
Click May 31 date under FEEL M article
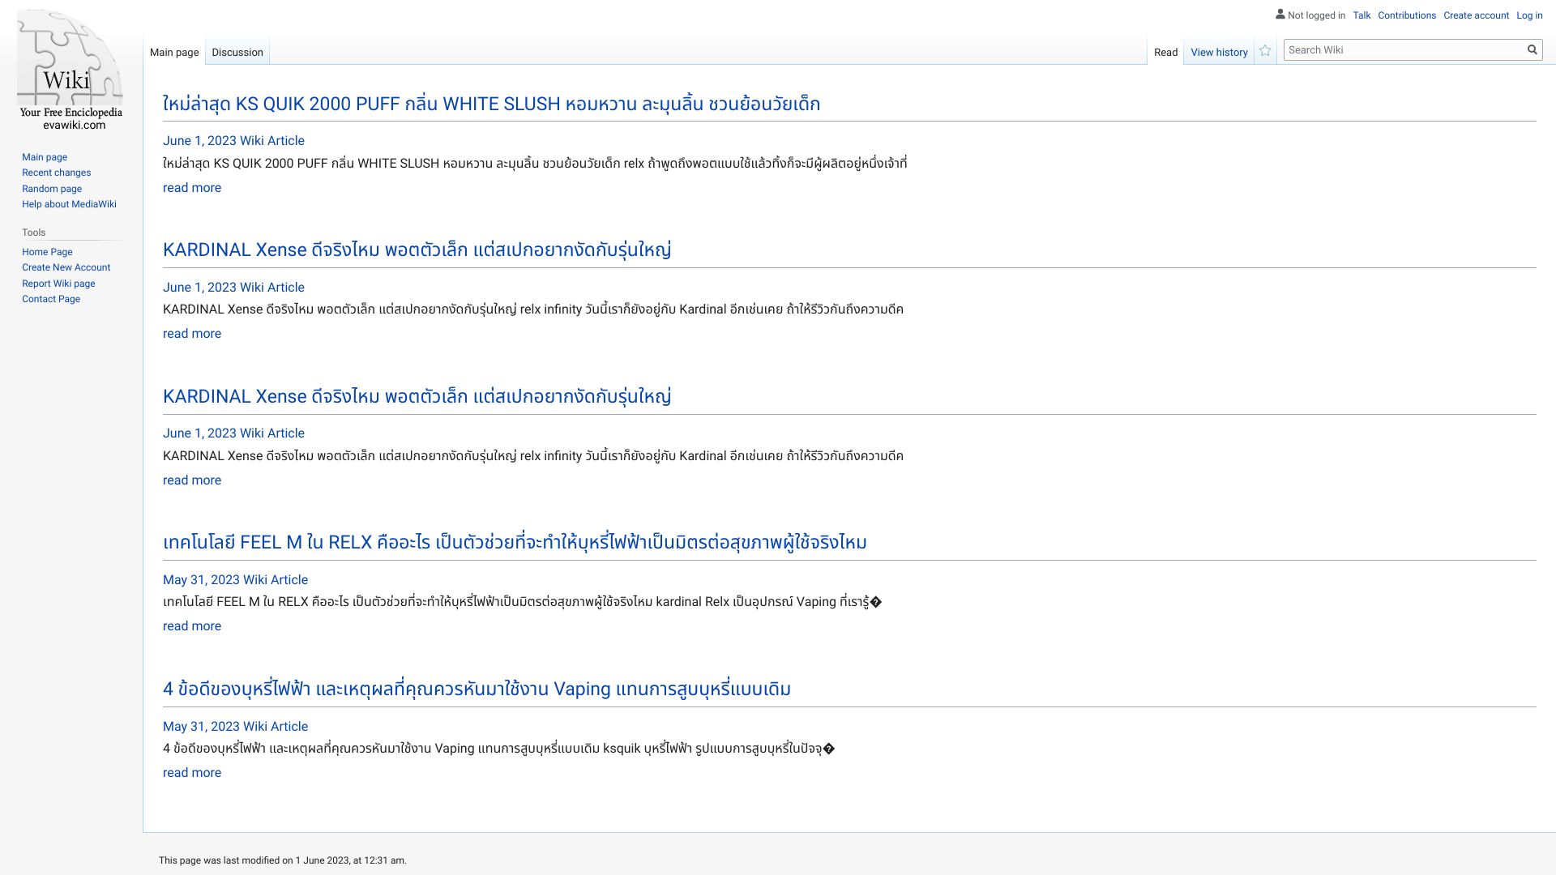pos(235,580)
